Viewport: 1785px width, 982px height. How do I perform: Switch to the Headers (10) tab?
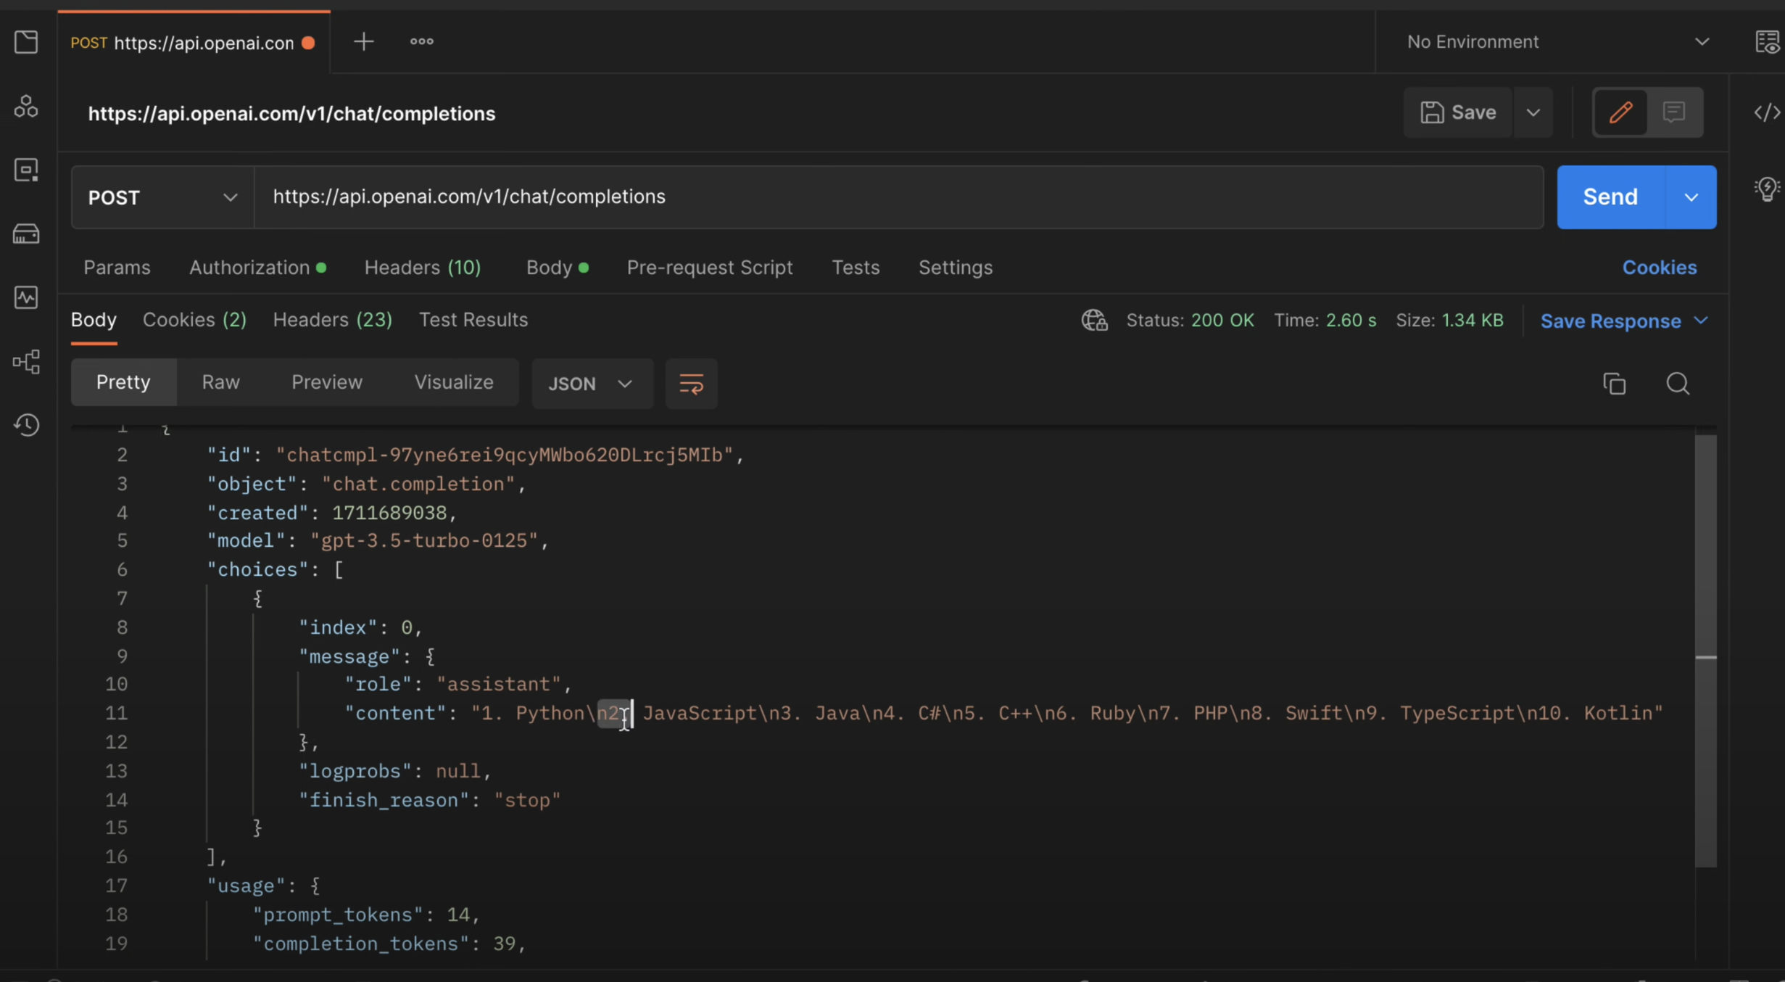coord(422,268)
